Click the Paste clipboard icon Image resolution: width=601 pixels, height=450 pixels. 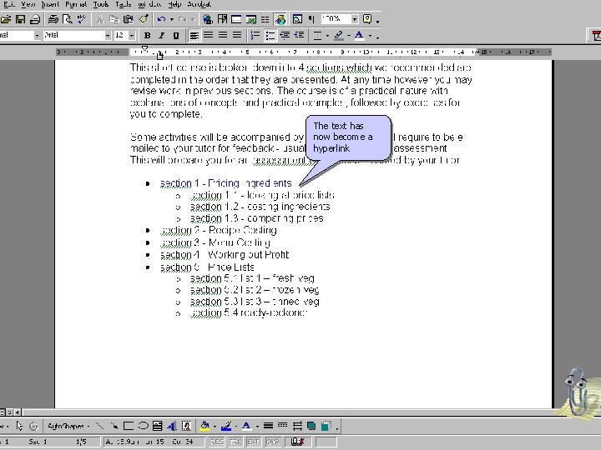129,19
